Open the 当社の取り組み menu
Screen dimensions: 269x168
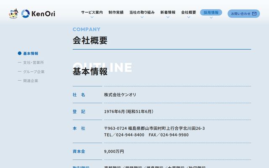coord(142,12)
